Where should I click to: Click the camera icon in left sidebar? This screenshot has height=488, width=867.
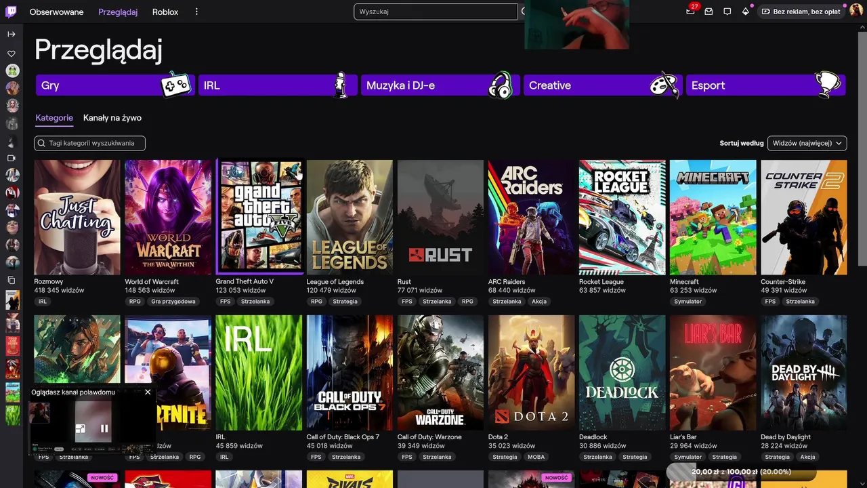click(12, 158)
